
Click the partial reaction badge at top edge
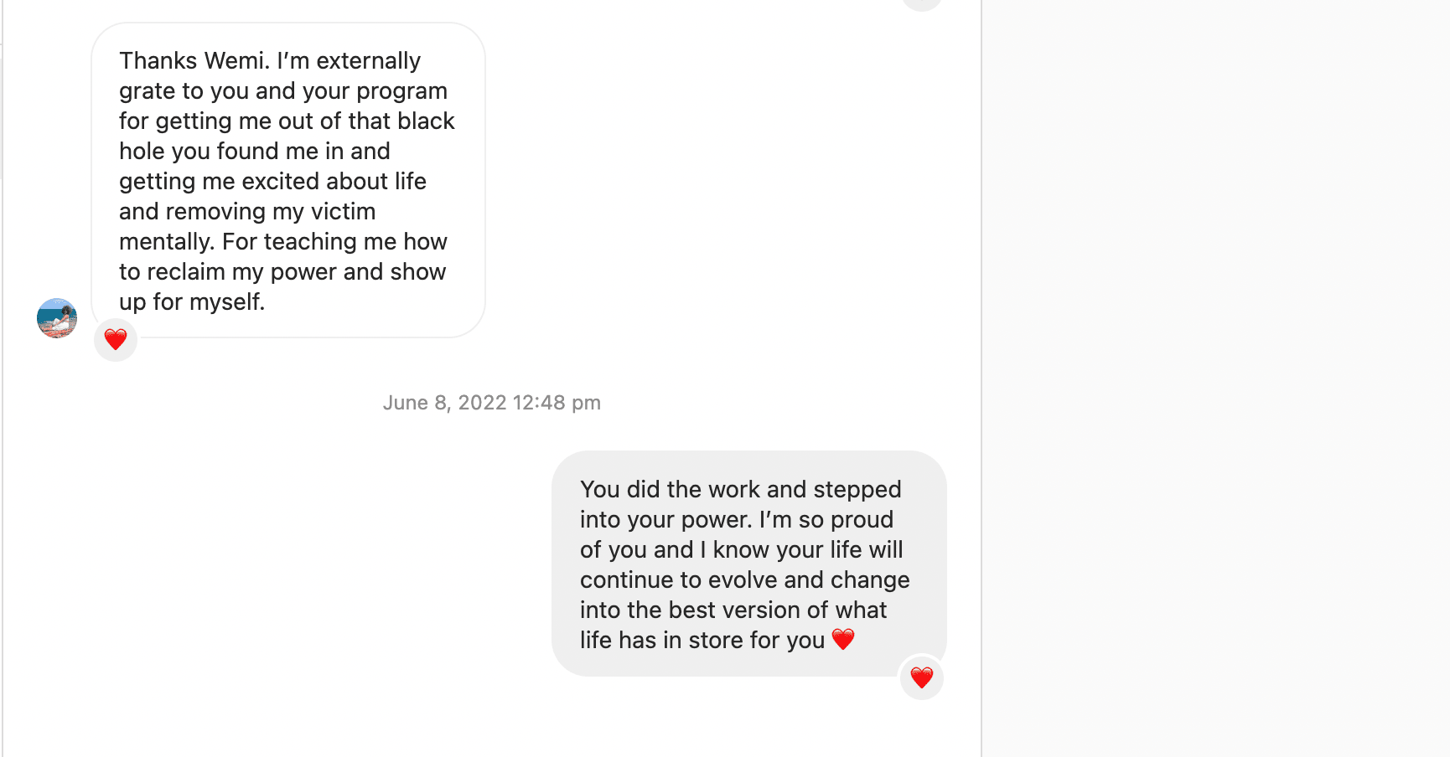922,3
